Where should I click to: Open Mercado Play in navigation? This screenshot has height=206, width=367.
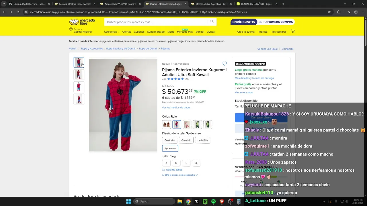tap(185, 32)
